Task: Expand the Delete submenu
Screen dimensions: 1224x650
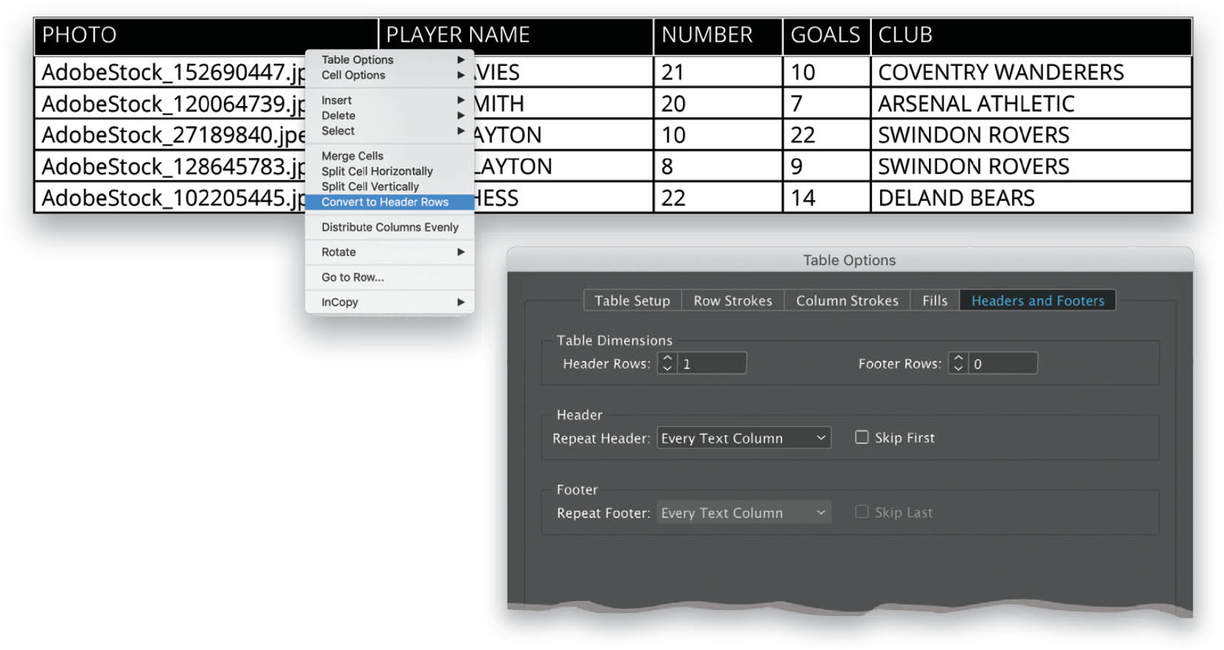Action: point(389,116)
